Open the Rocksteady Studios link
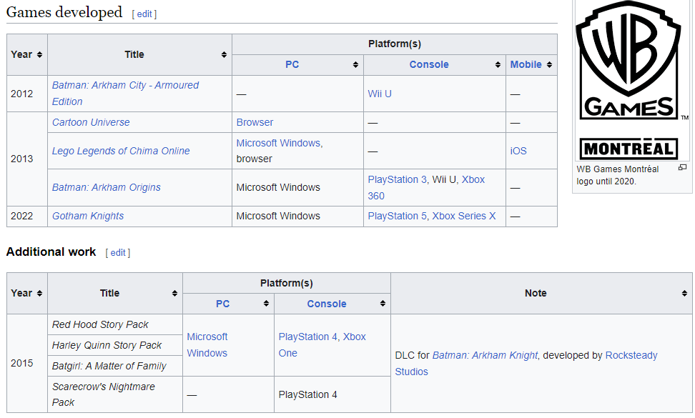The height and width of the screenshot is (418, 695). click(x=526, y=364)
